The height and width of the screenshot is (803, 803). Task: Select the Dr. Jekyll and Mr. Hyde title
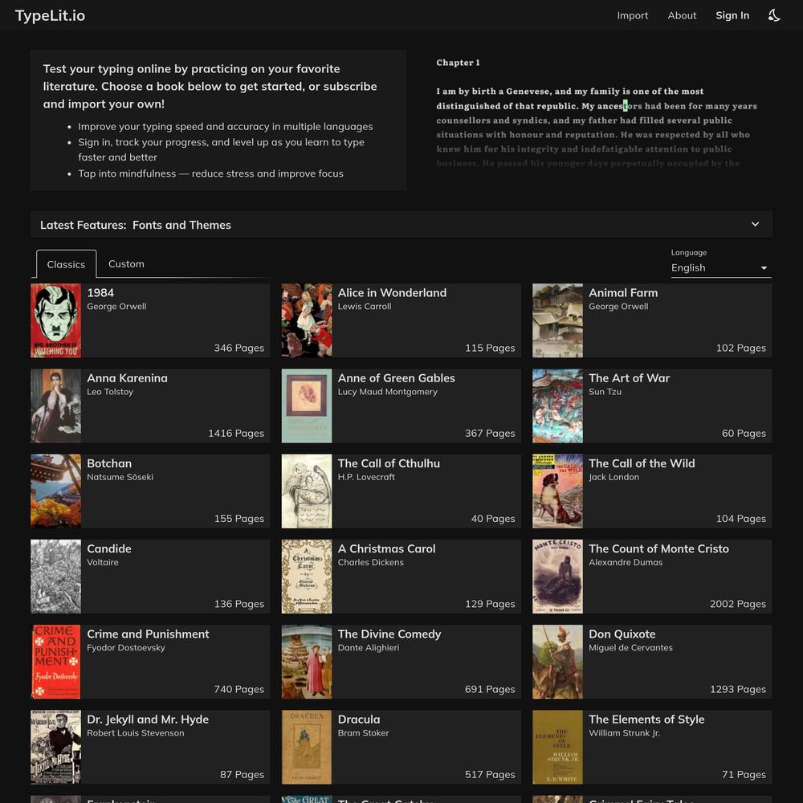point(148,719)
